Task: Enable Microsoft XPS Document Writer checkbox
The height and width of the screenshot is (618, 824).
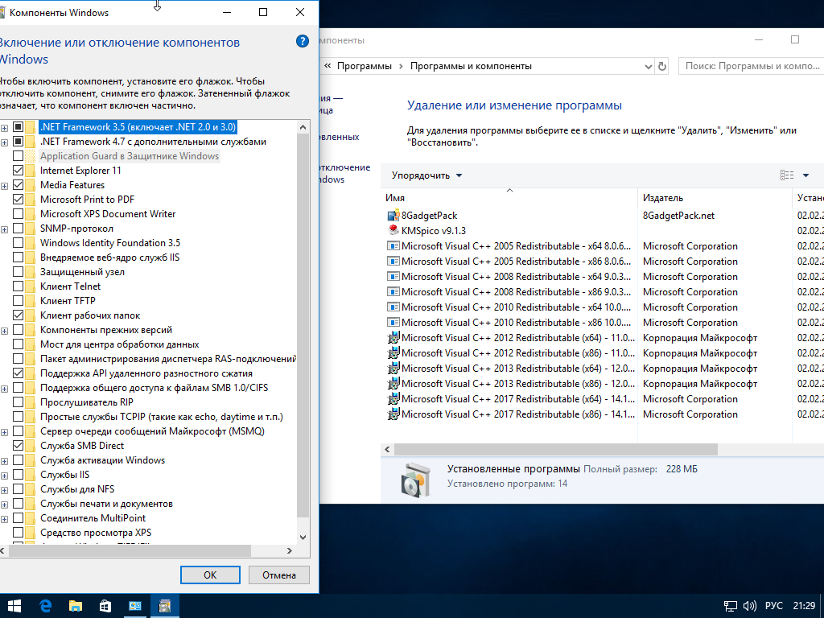Action: click(18, 214)
